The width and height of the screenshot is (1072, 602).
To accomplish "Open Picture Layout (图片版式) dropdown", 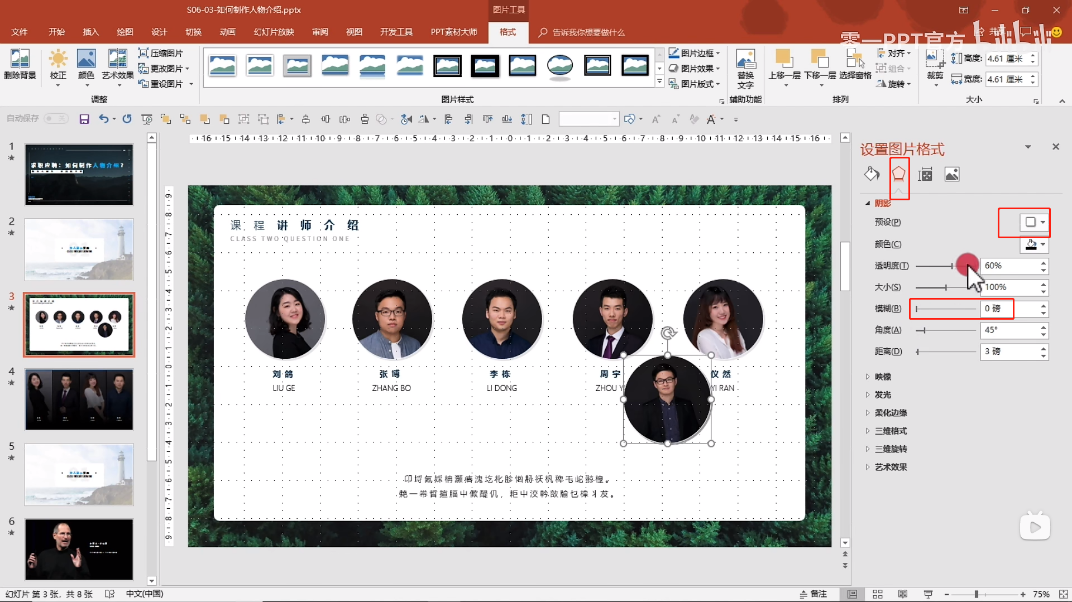I will (694, 84).
